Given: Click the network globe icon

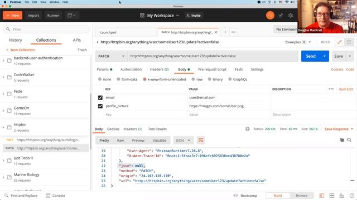Looking at the screenshot, I should tap(248, 129).
